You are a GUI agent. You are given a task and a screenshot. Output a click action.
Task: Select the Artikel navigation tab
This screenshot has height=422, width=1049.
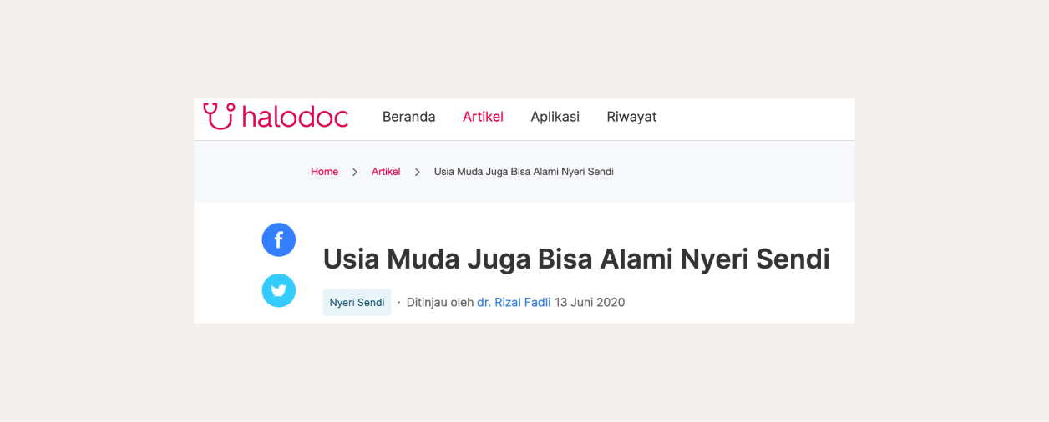tap(483, 117)
